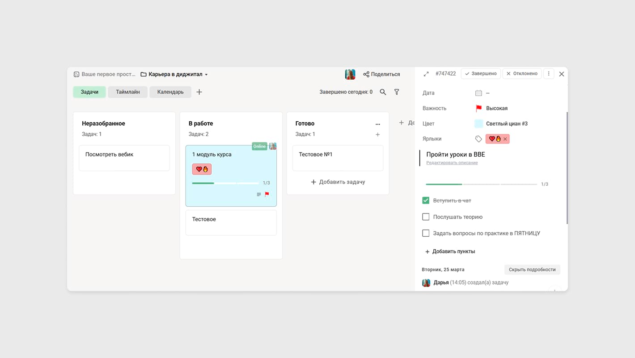
Task: Check Задать вопросы по практике item
Action: point(426,233)
